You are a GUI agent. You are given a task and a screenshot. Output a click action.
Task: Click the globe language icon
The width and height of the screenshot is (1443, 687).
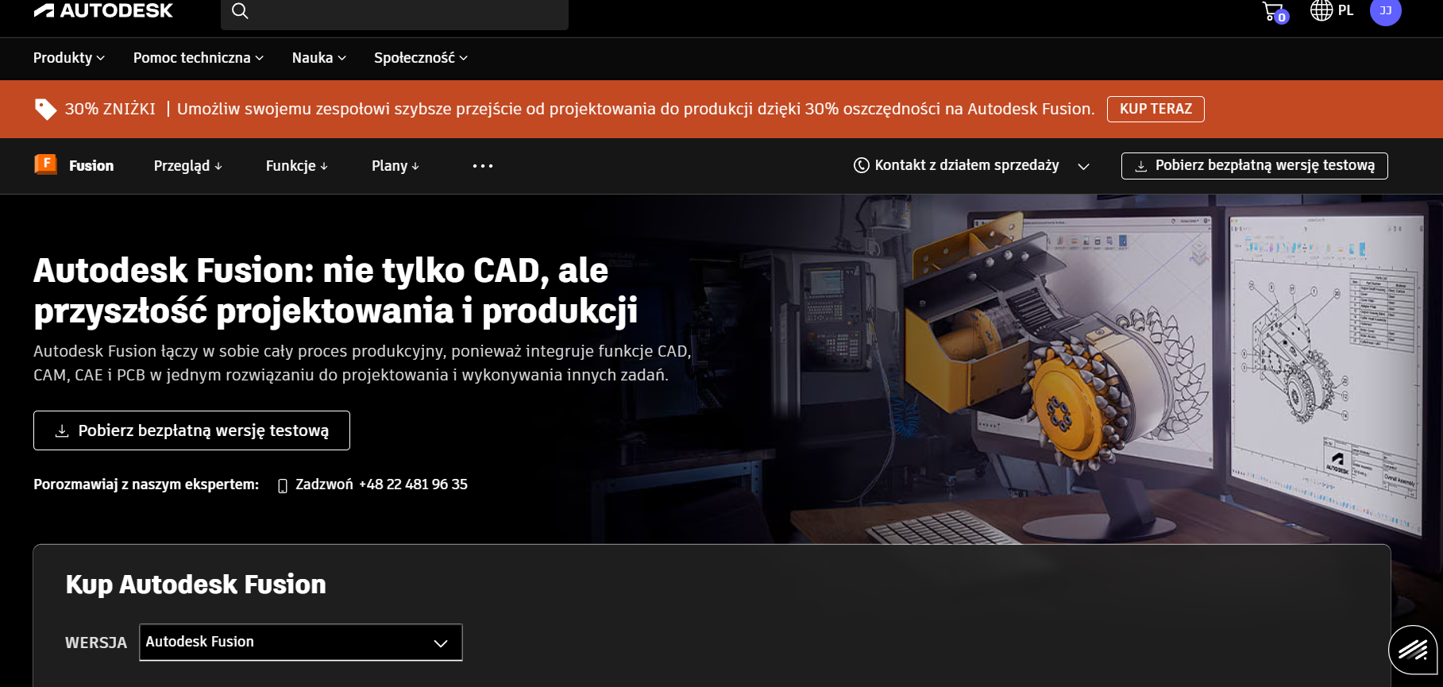pyautogui.click(x=1321, y=10)
